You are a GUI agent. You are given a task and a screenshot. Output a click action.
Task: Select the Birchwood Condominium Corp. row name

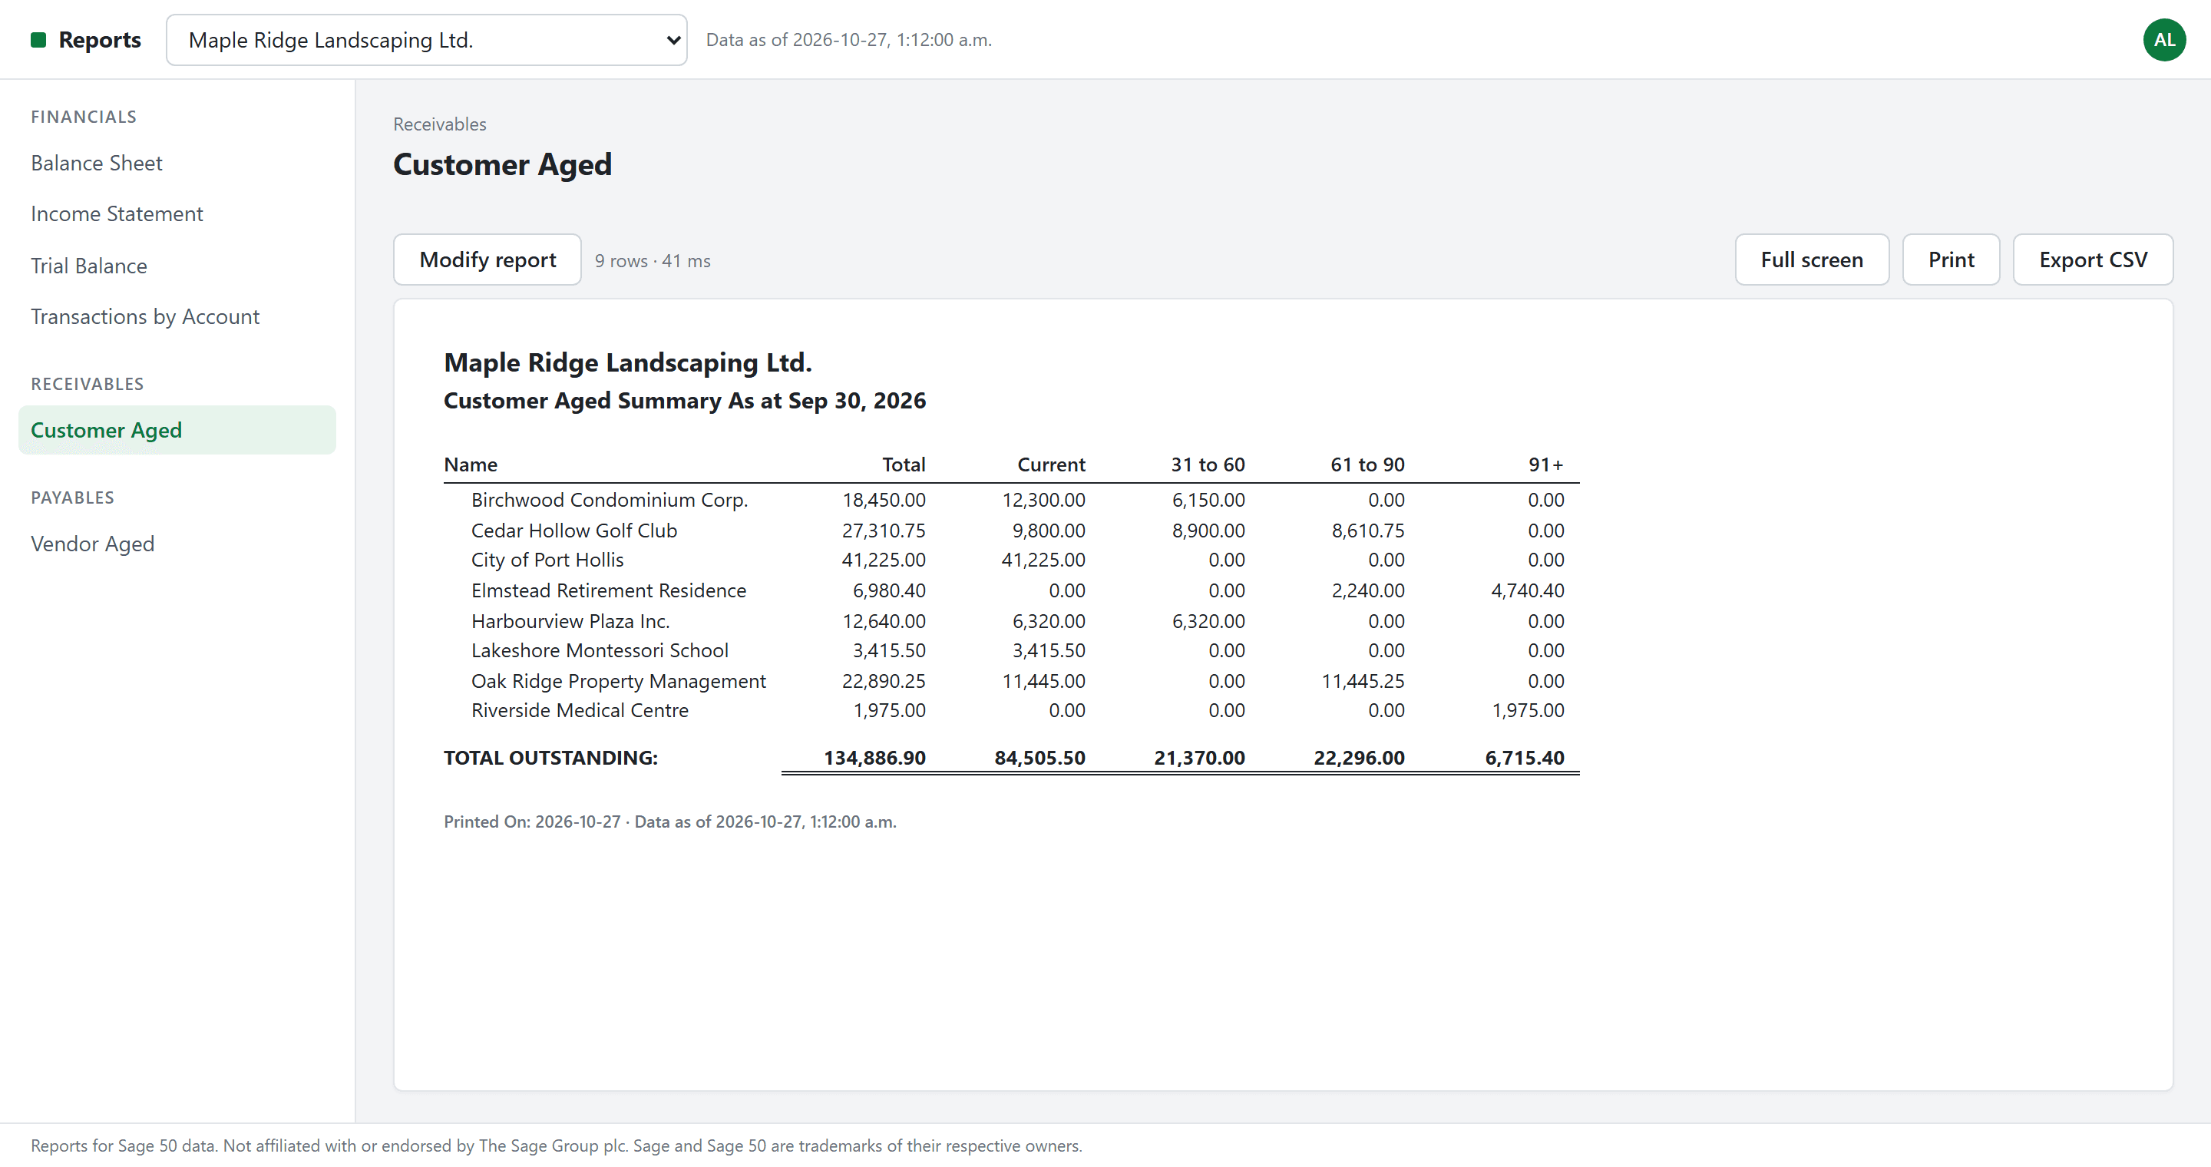click(x=610, y=499)
